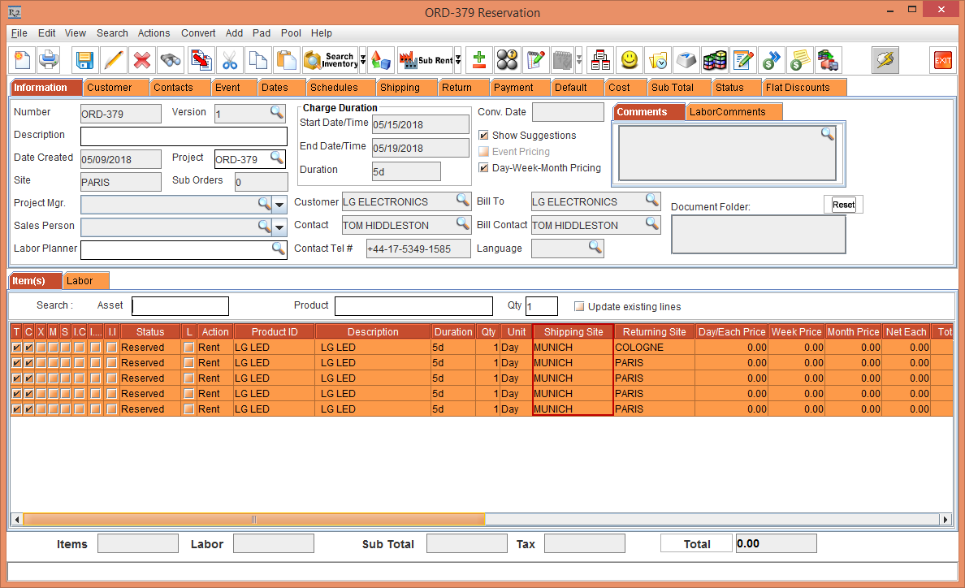The image size is (965, 588).
Task: Enable Update existing lines checkbox
Action: [x=579, y=307]
